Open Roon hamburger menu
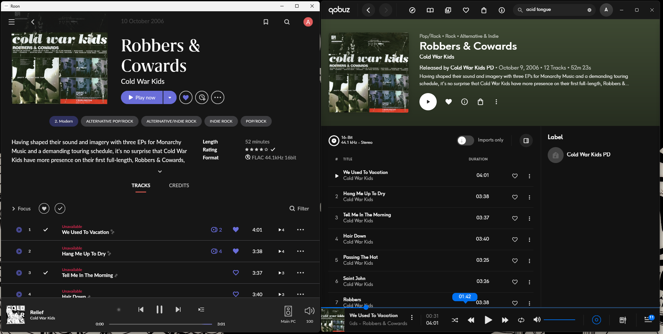This screenshot has height=334, width=663. [12, 22]
